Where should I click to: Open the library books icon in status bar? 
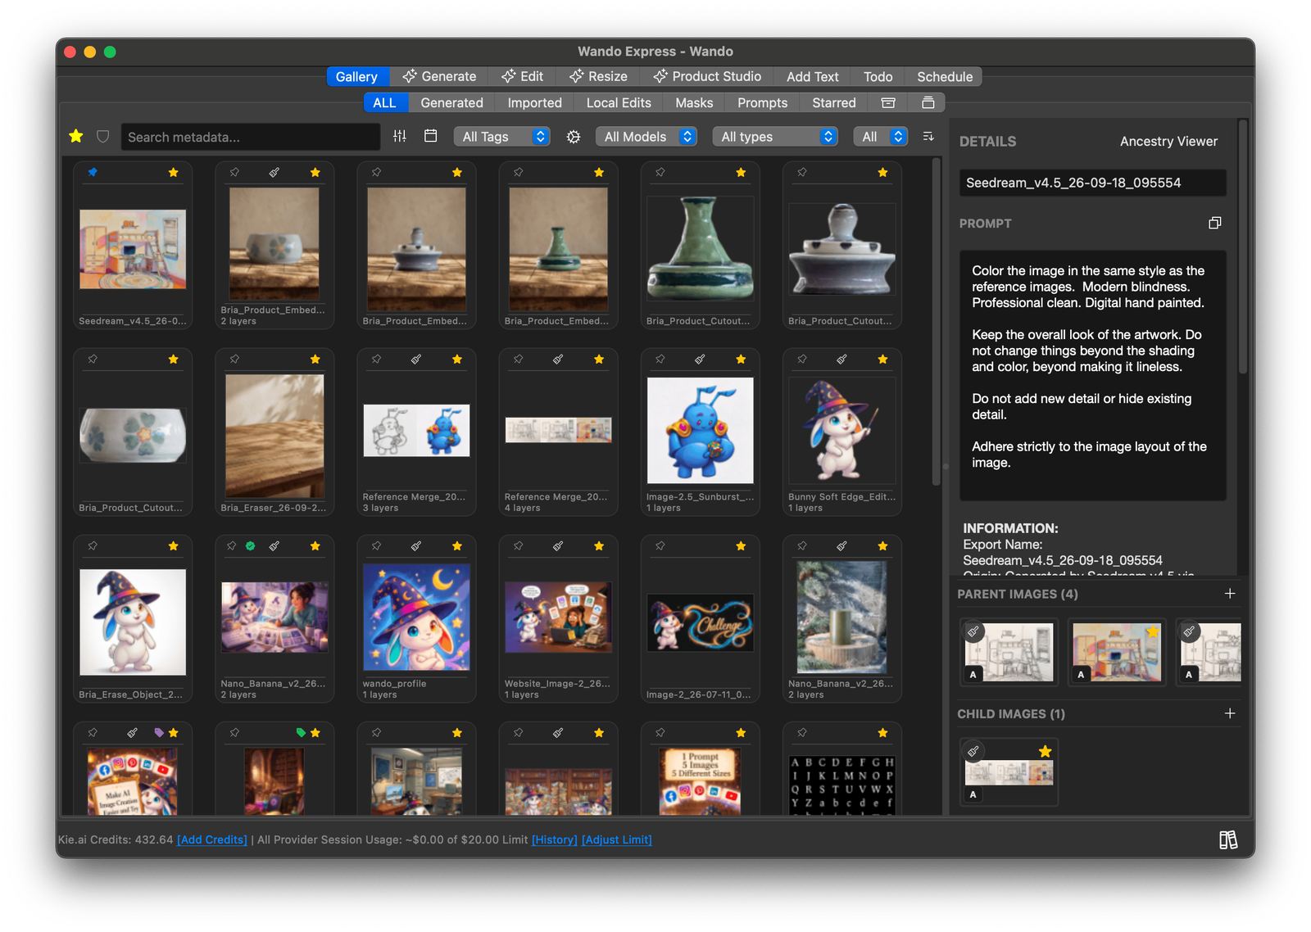click(x=1228, y=839)
